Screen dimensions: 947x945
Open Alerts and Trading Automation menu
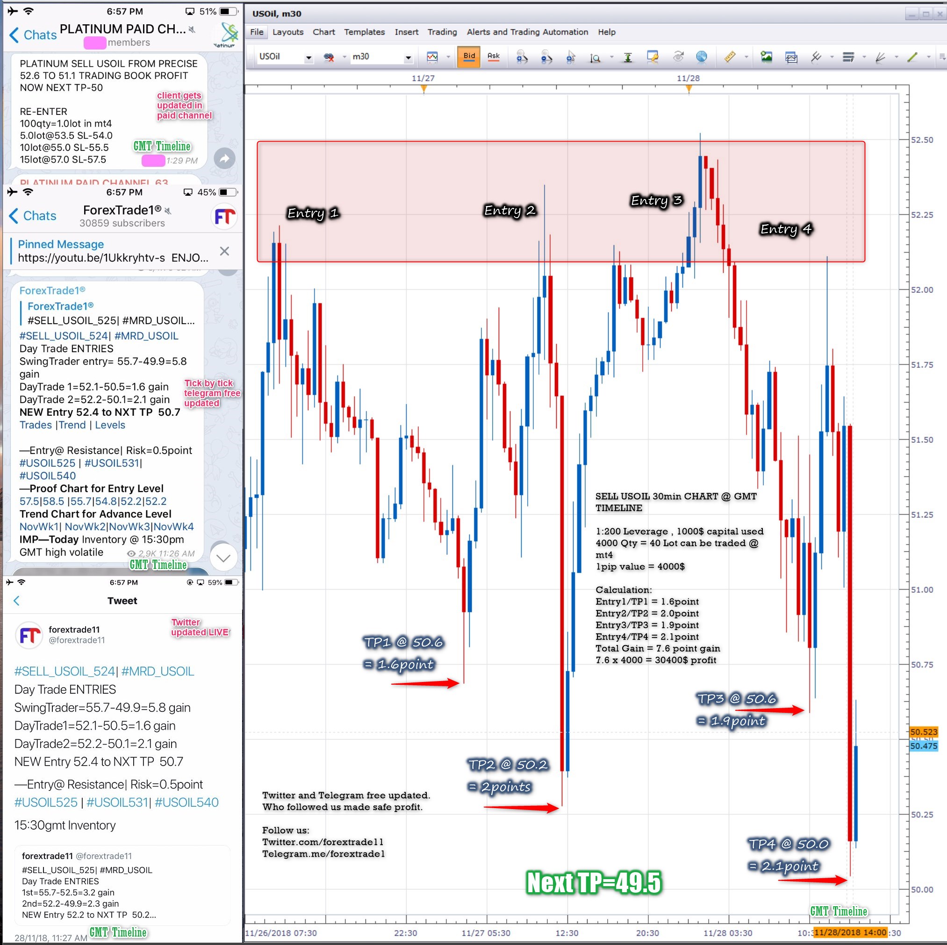[x=527, y=32]
